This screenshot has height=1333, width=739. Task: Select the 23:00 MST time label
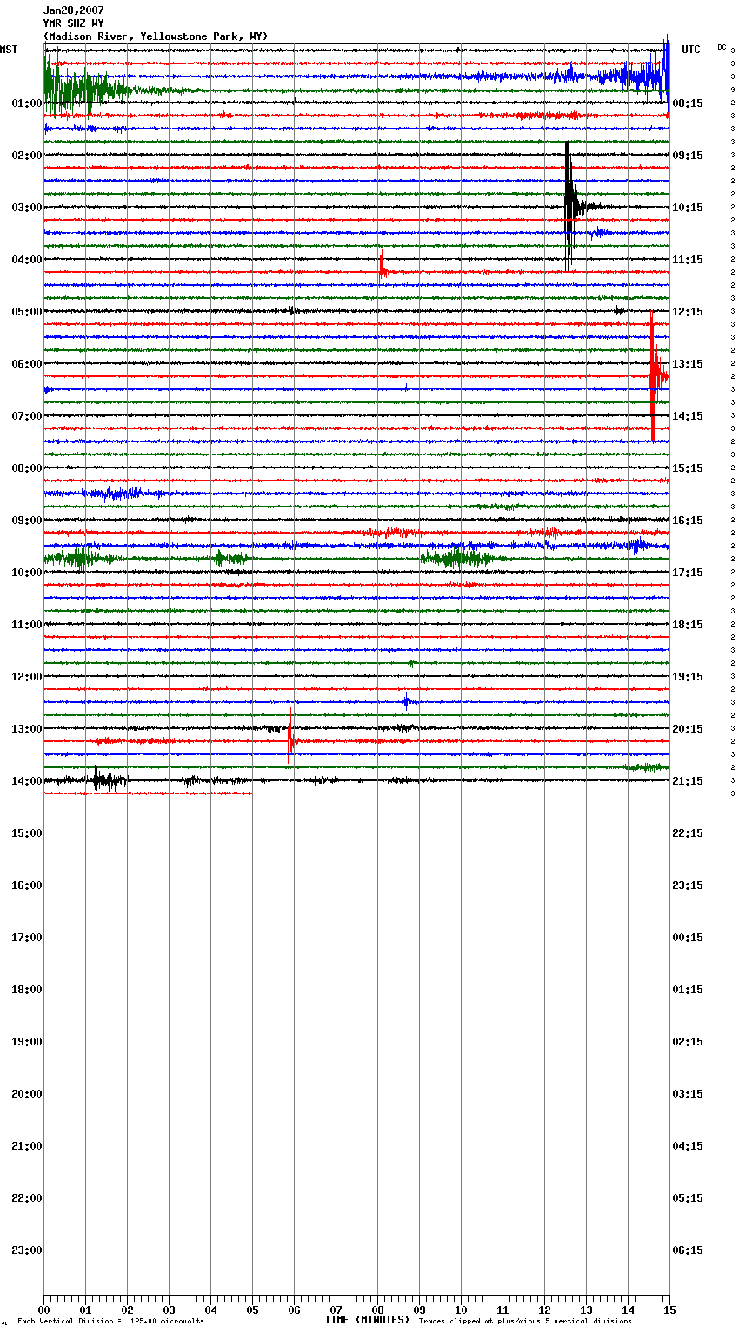tap(27, 1250)
